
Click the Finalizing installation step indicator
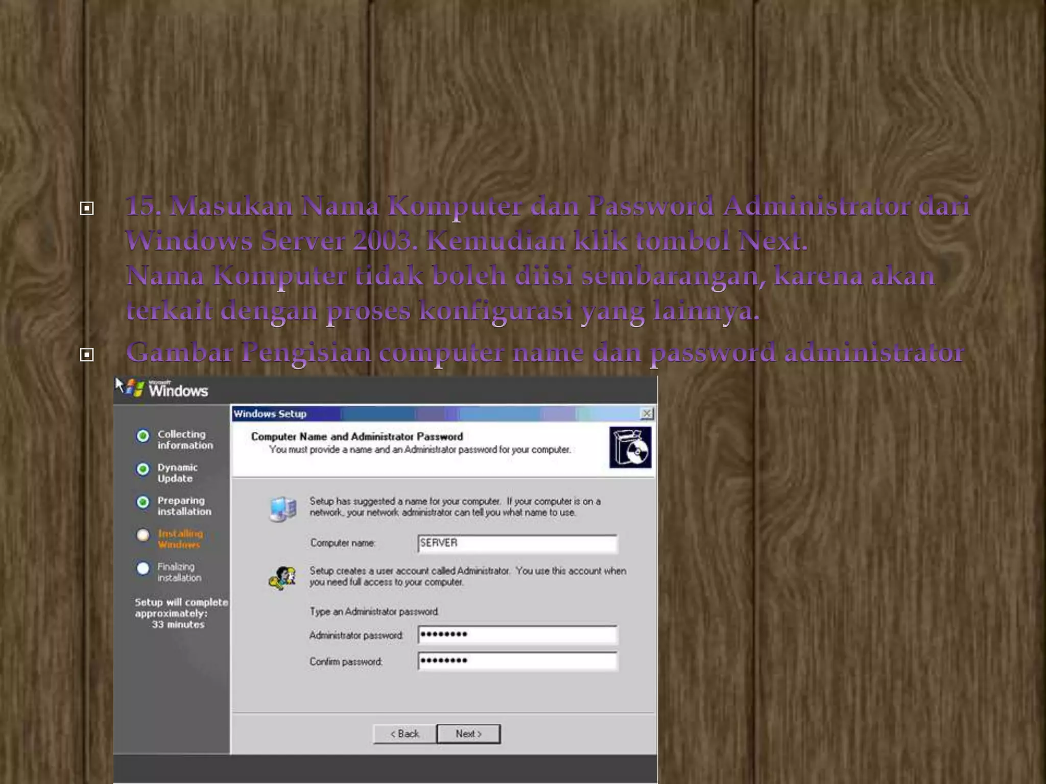click(x=143, y=568)
